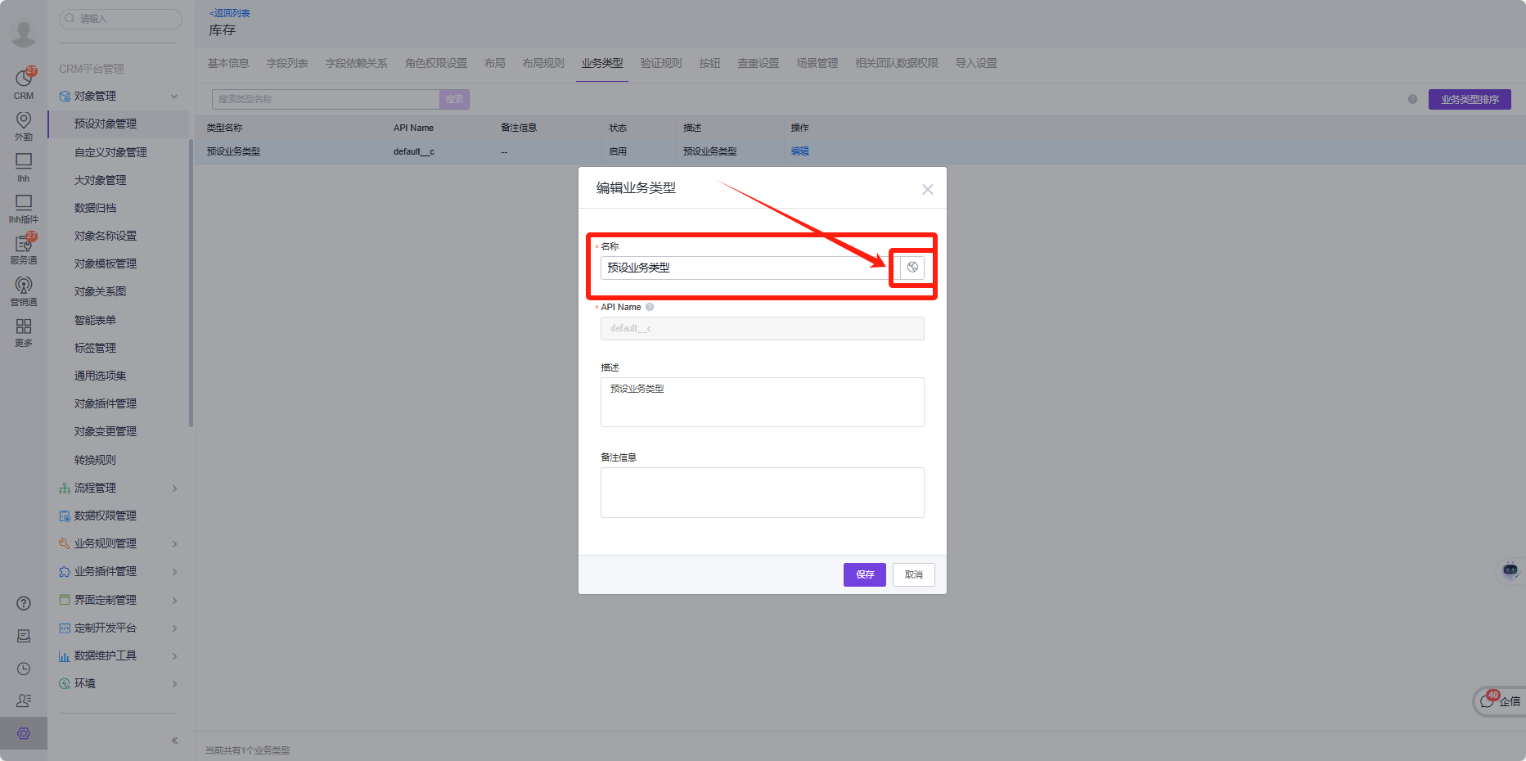Click the 搜索 button next to type name search
Image resolution: width=1526 pixels, height=761 pixels.
click(454, 99)
